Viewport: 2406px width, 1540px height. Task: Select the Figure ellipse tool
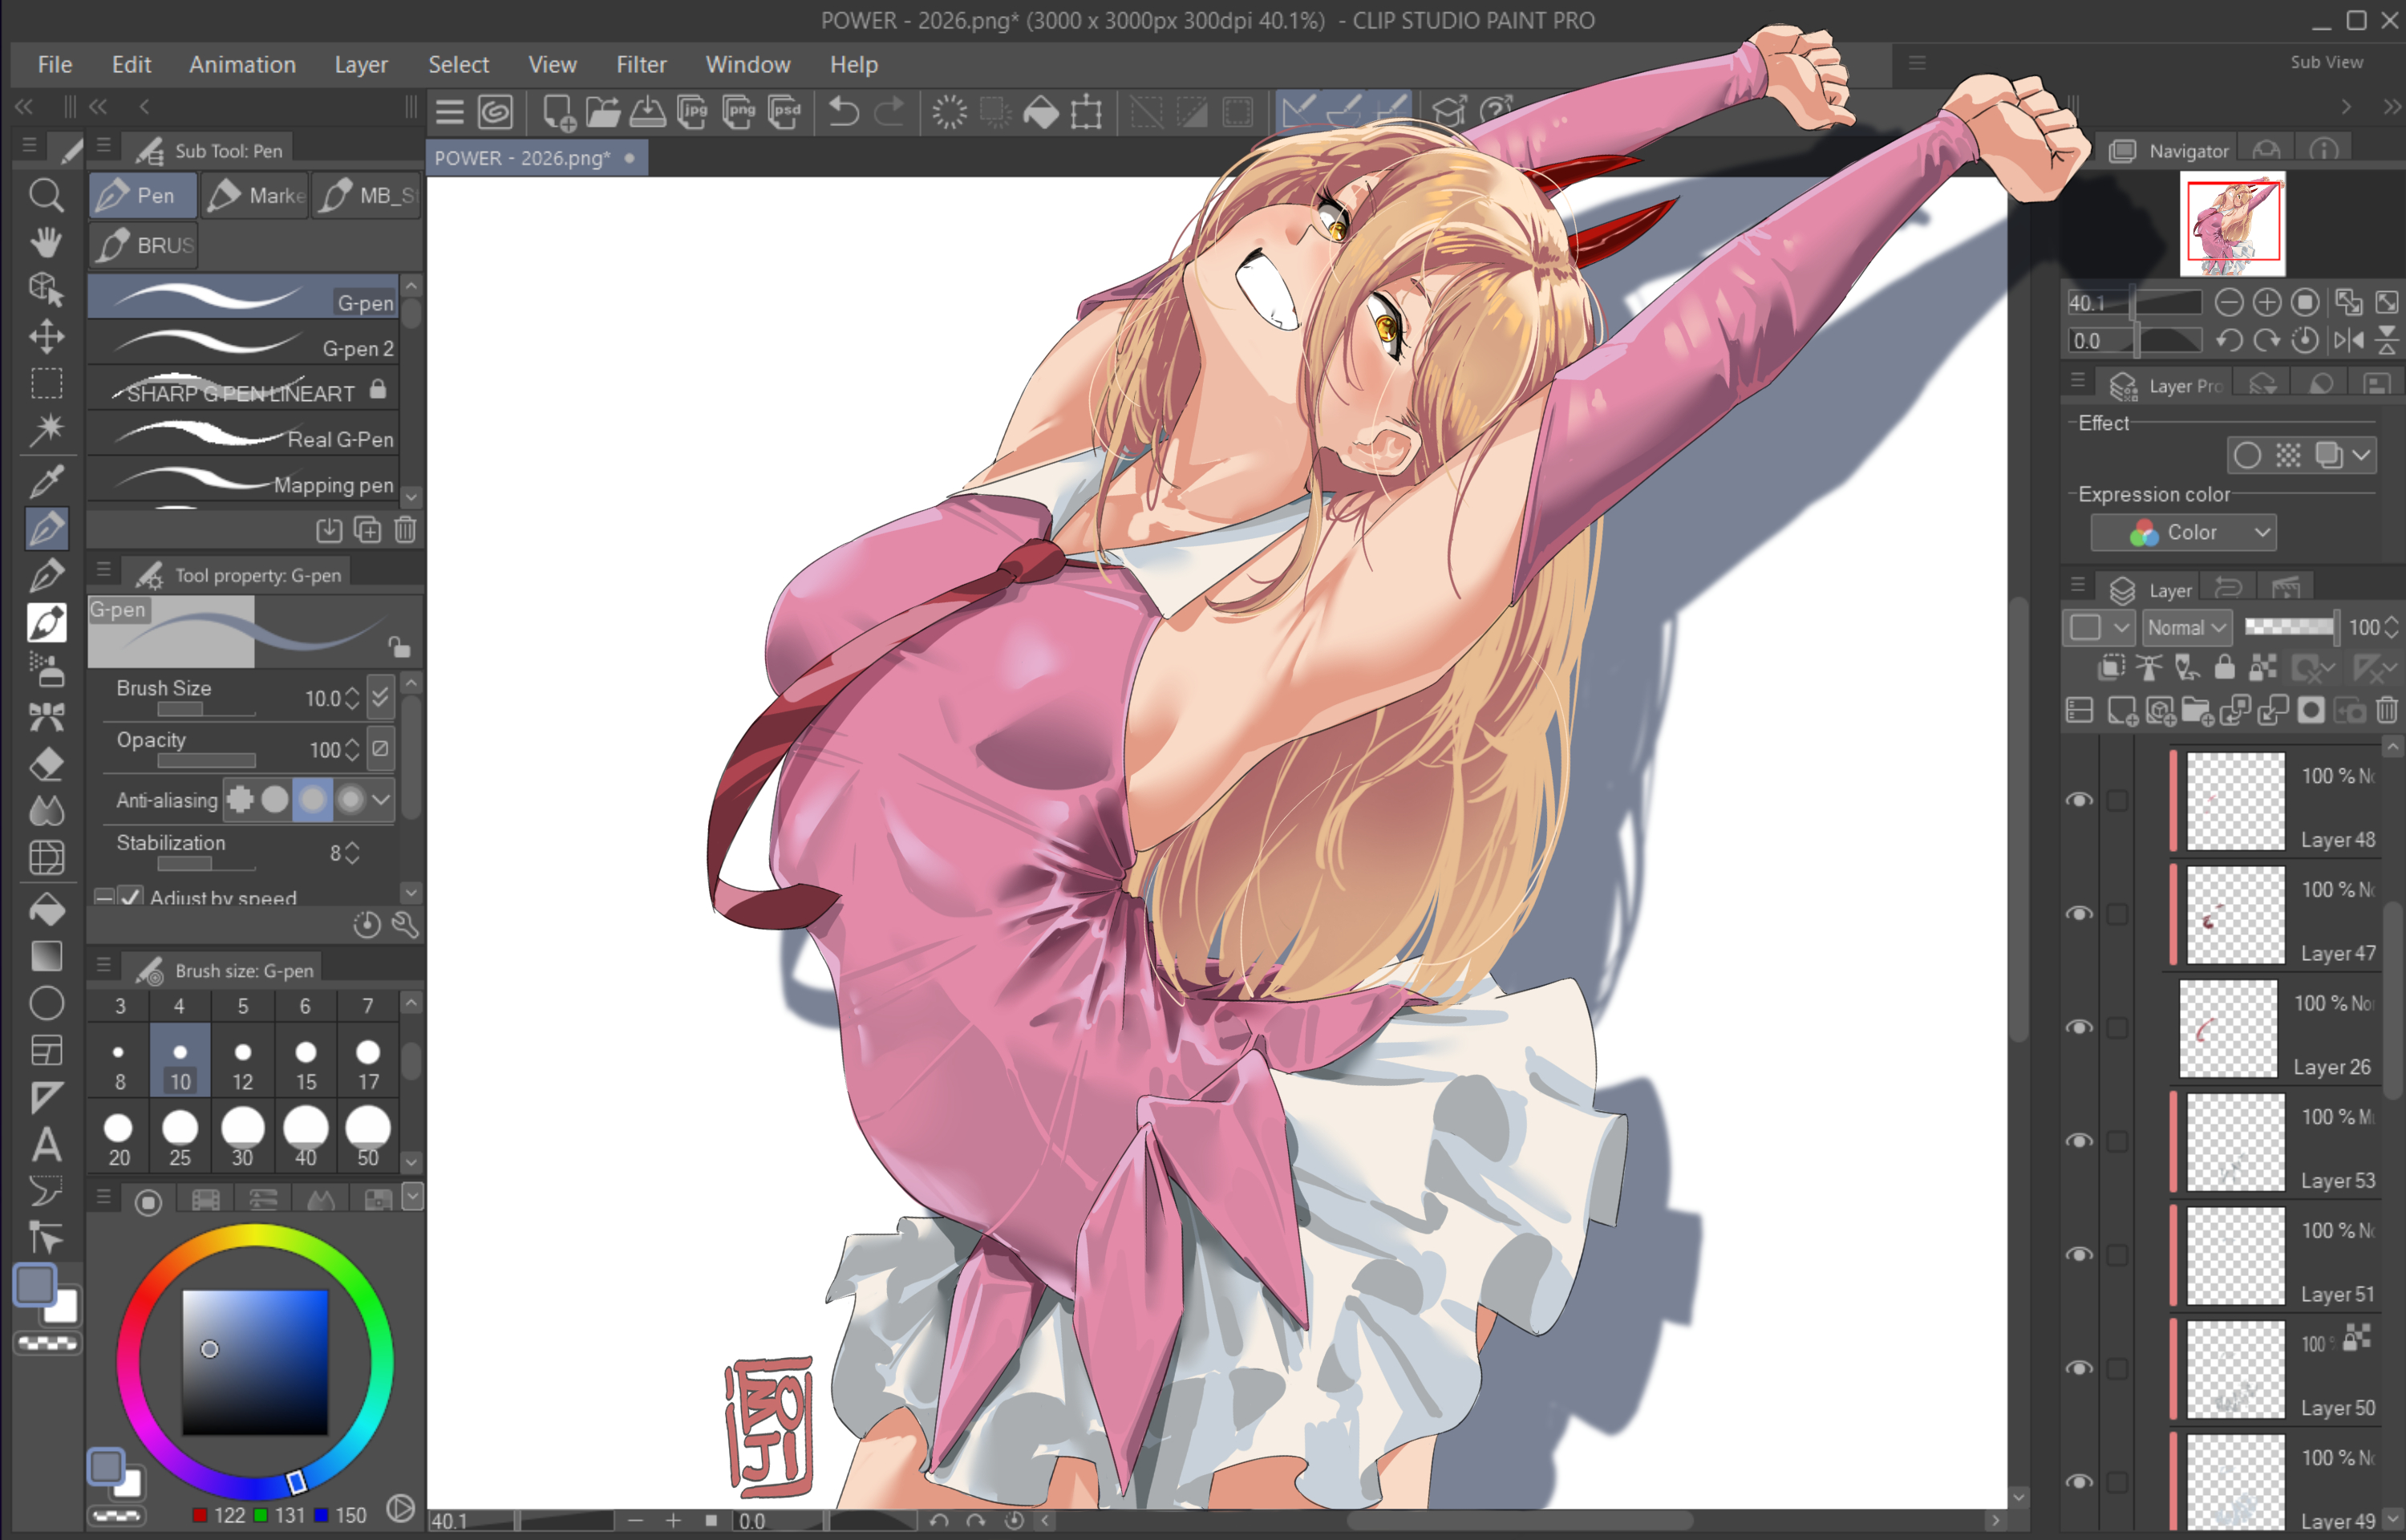pyautogui.click(x=46, y=1004)
